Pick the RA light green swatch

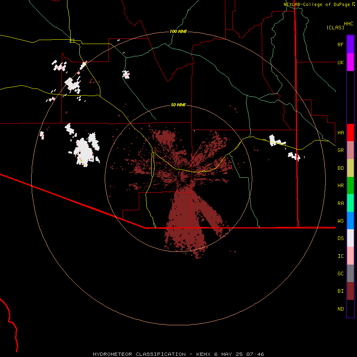point(350,203)
